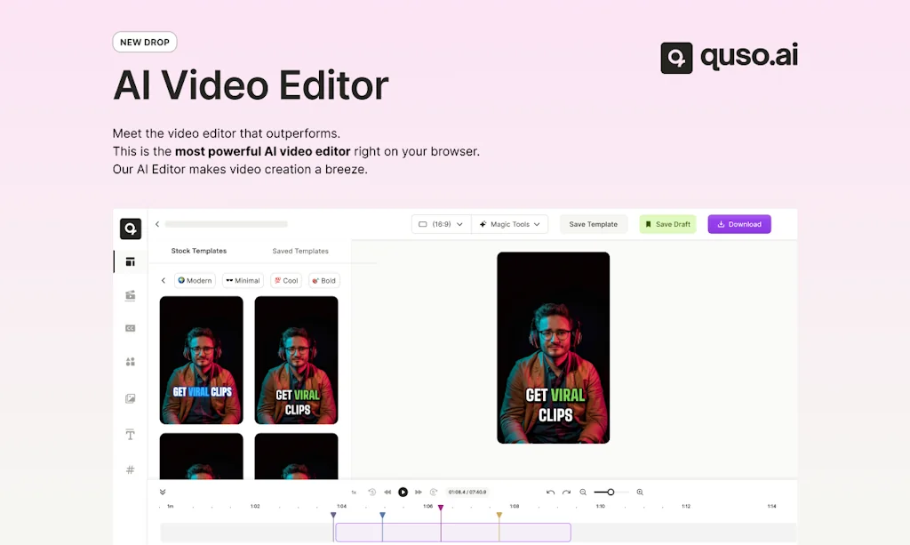Open the Captions panel via the CC icon

(x=130, y=327)
